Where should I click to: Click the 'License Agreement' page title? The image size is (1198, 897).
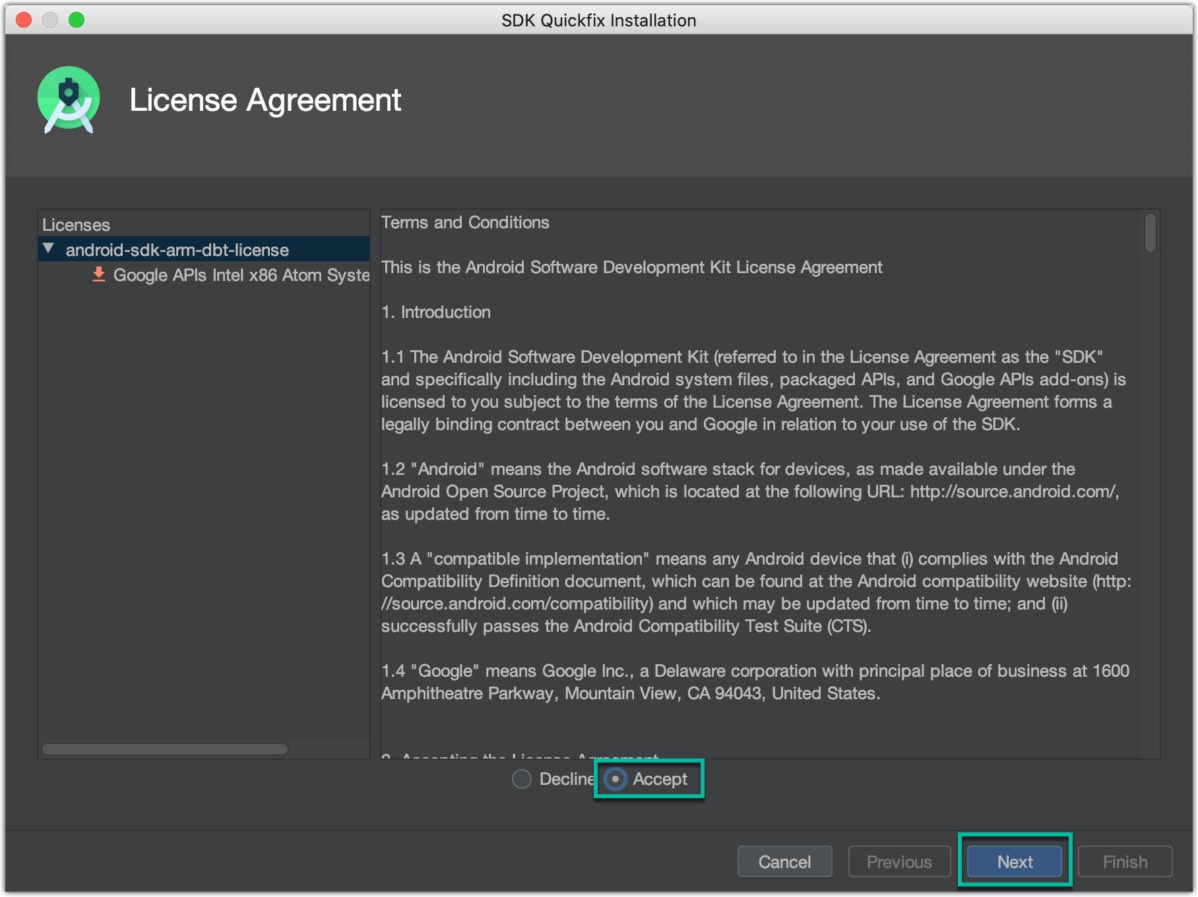tap(265, 100)
